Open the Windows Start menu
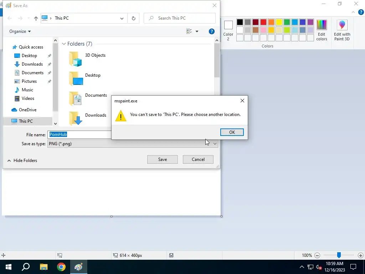The width and height of the screenshot is (365, 274). pyautogui.click(x=9, y=267)
